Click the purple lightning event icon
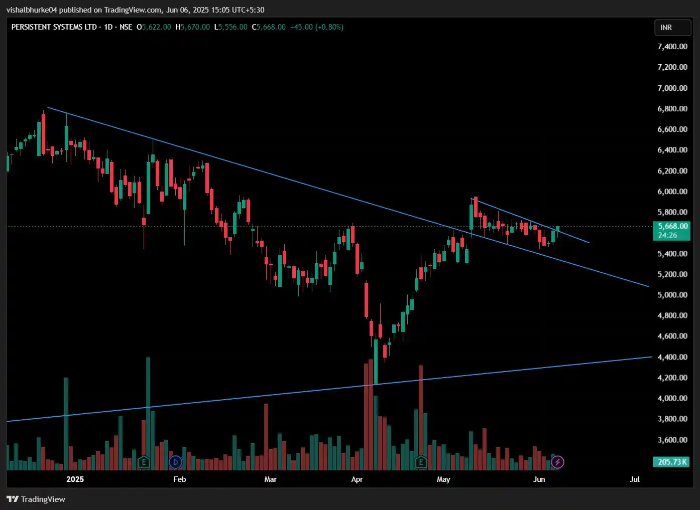 pyautogui.click(x=557, y=462)
